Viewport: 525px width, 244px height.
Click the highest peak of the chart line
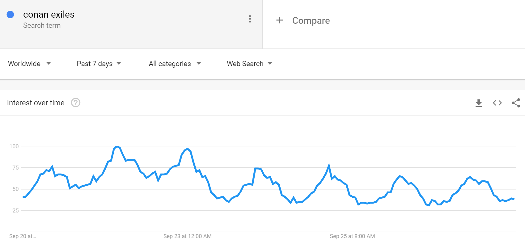tap(117, 147)
